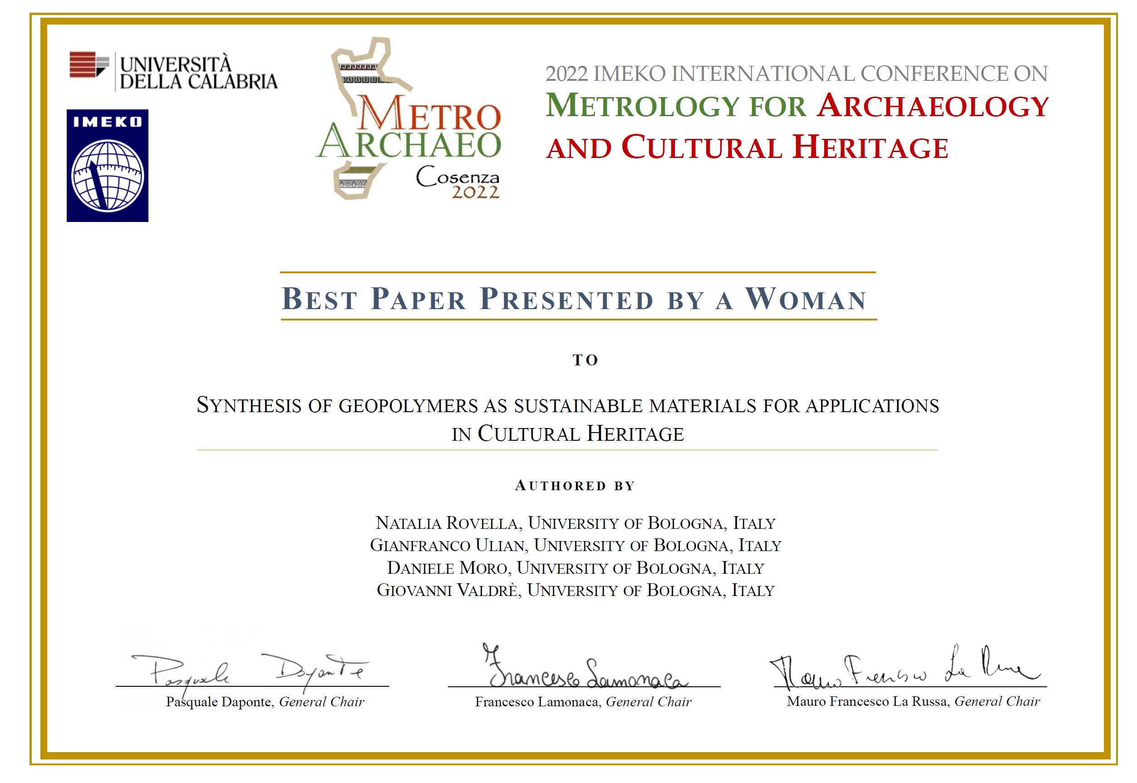The height and width of the screenshot is (783, 1137).
Task: Select author line Daniele Moro
Action: pos(576,568)
